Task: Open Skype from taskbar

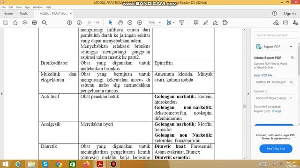Action: click(x=45, y=164)
